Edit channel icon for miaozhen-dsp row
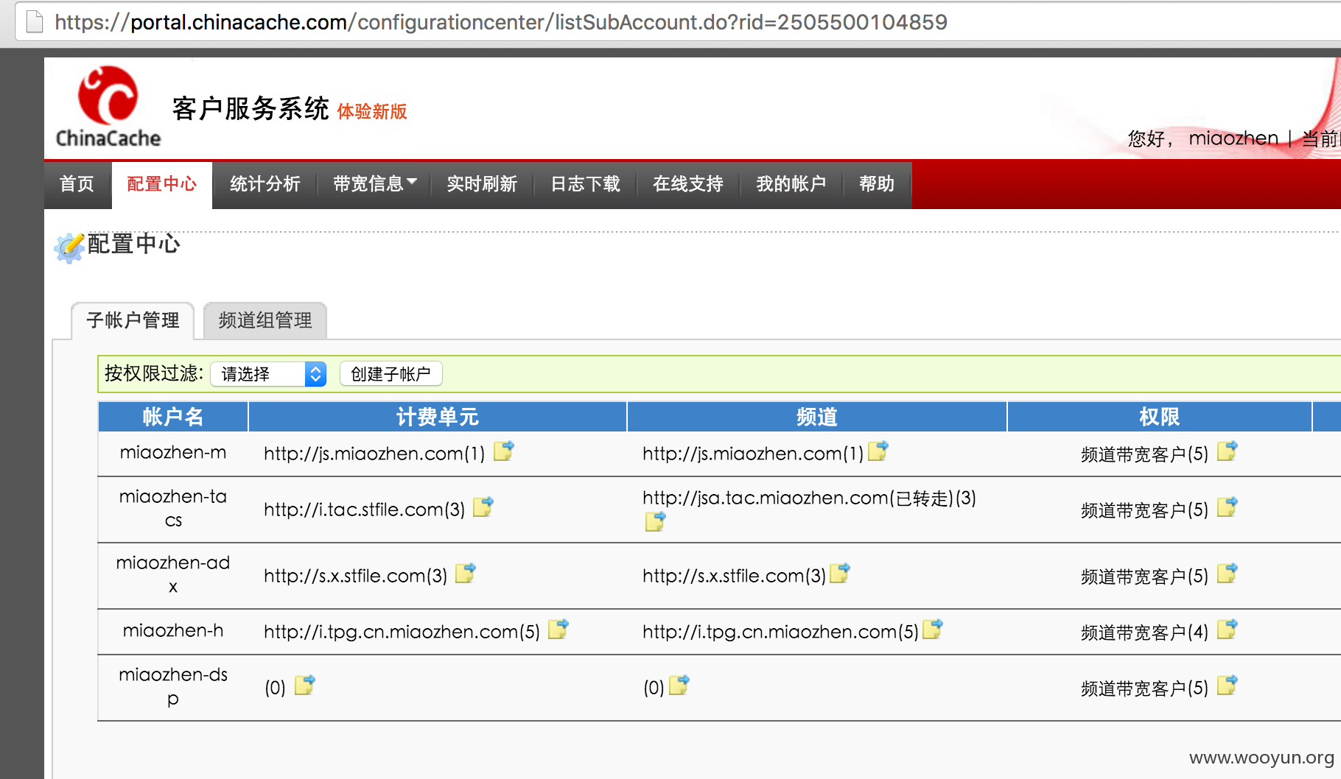 coord(679,685)
